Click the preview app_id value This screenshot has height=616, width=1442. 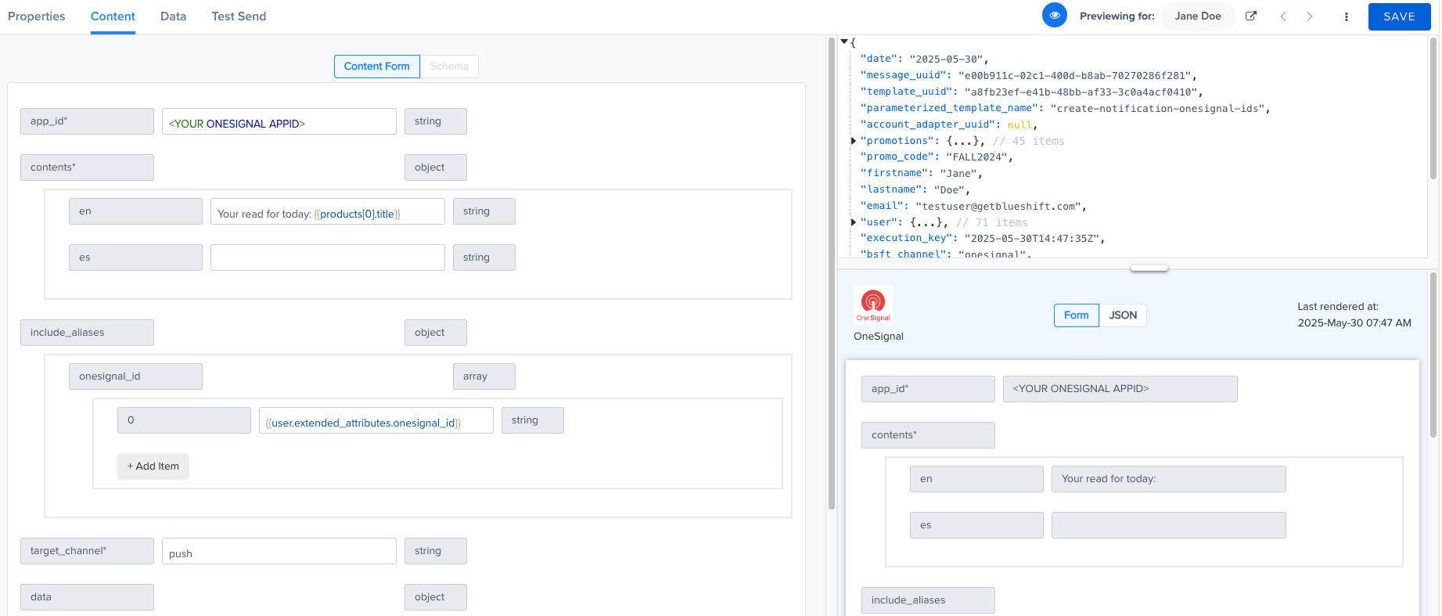[1120, 389]
